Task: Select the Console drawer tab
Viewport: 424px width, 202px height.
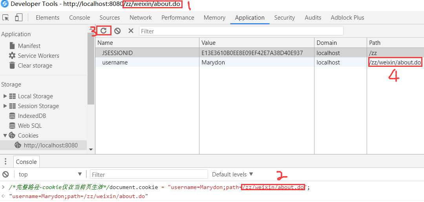Action: coord(26,162)
